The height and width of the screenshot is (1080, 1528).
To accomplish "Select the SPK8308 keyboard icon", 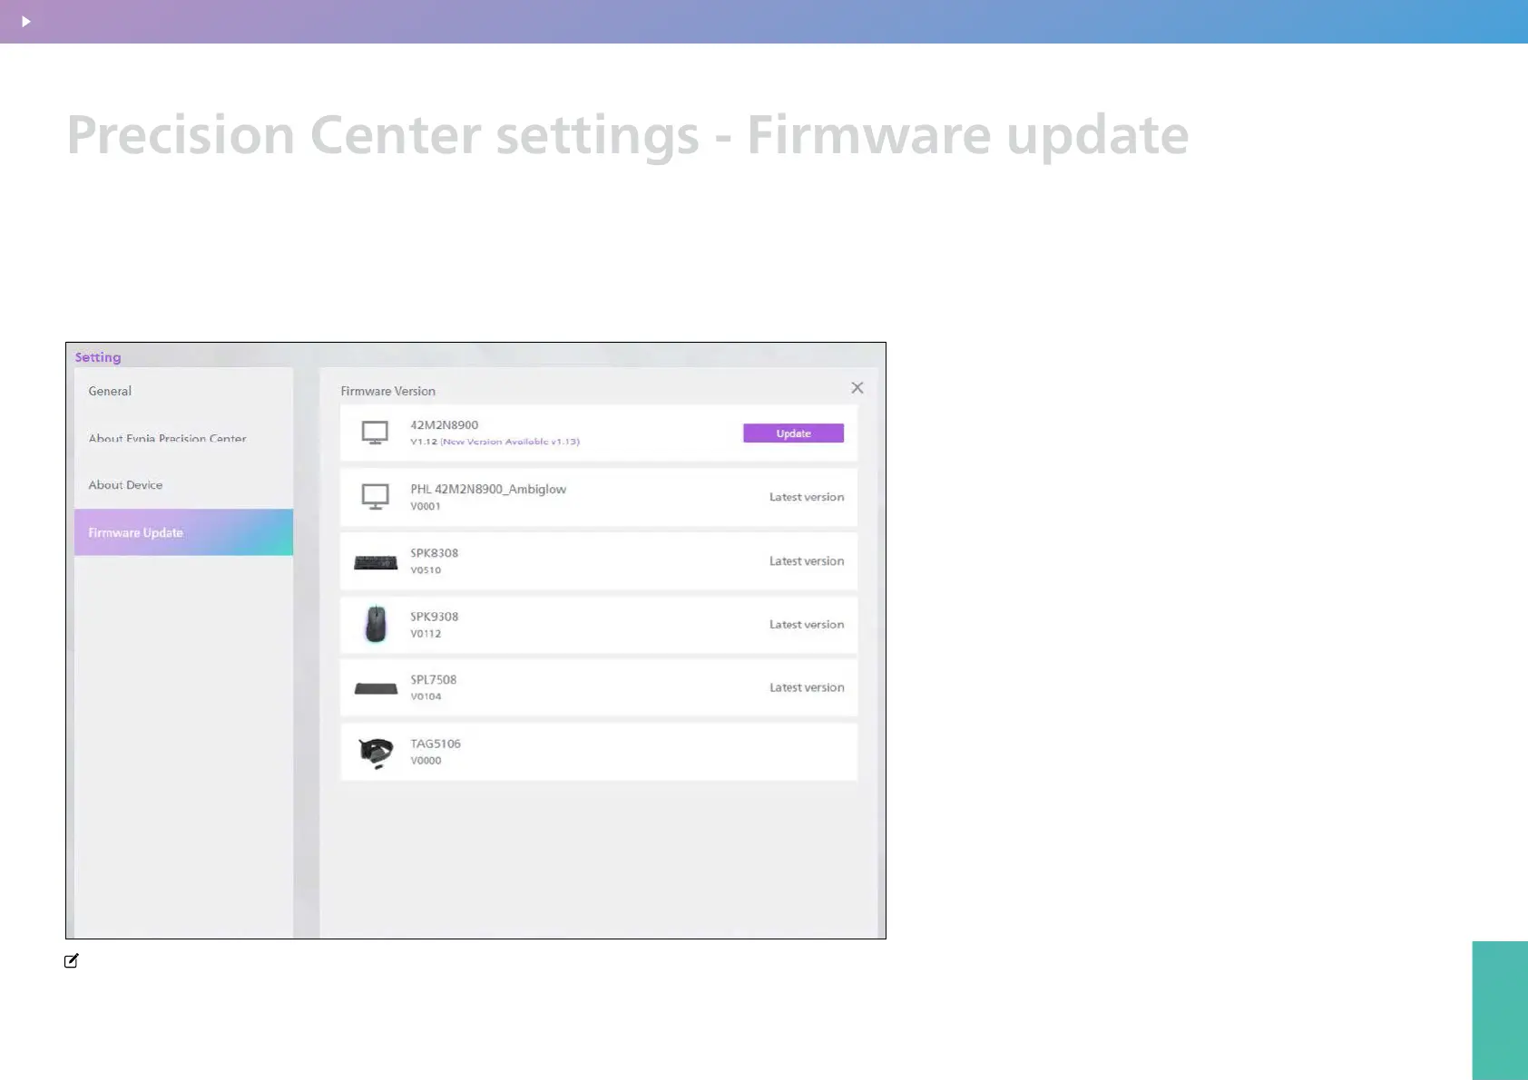I will [376, 562].
